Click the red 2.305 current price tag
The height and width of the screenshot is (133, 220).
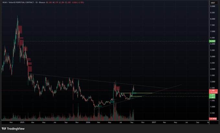coord(214,90)
